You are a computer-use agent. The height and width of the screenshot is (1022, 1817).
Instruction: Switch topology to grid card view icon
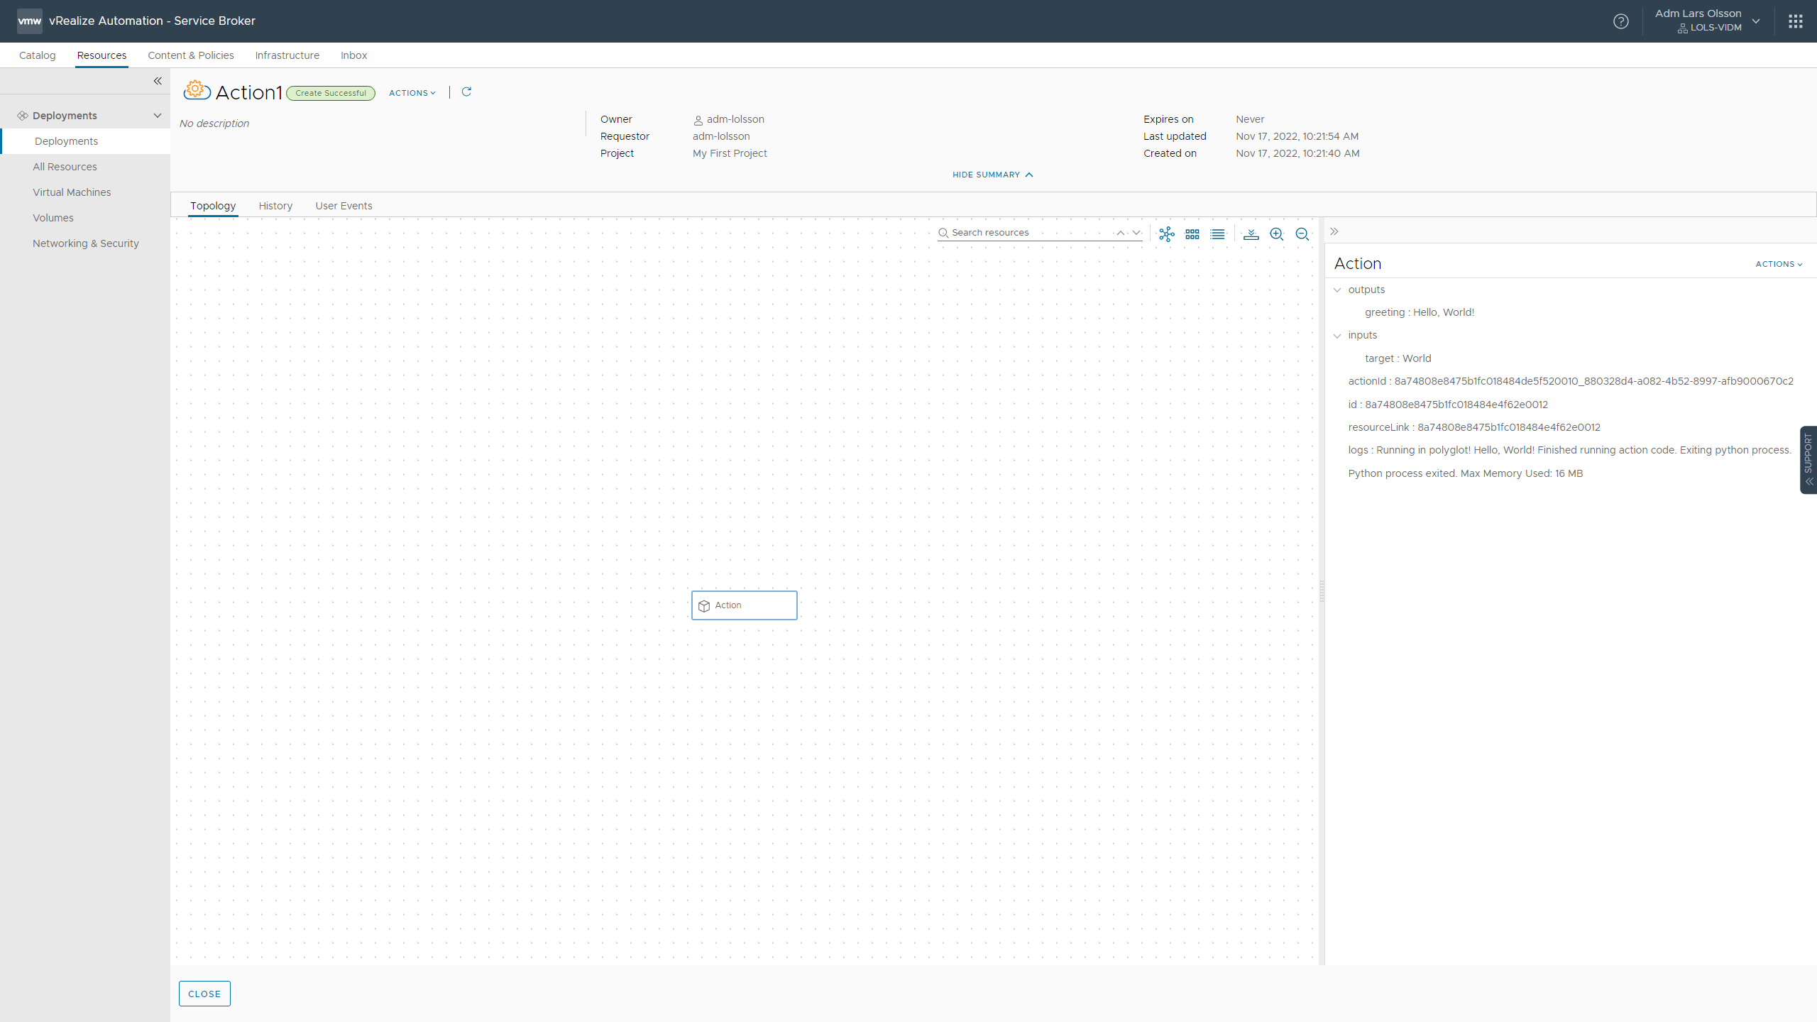click(x=1192, y=234)
